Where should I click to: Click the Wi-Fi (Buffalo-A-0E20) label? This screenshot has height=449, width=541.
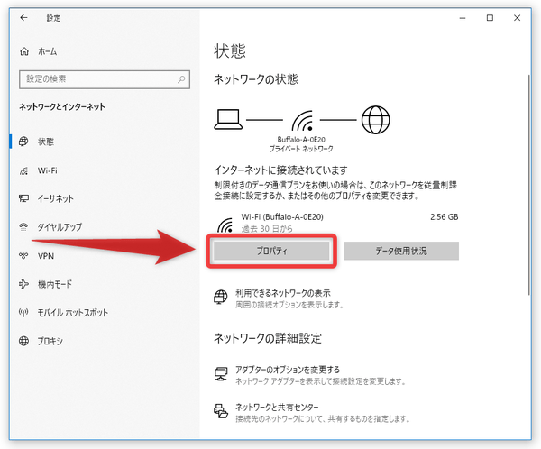coord(282,216)
